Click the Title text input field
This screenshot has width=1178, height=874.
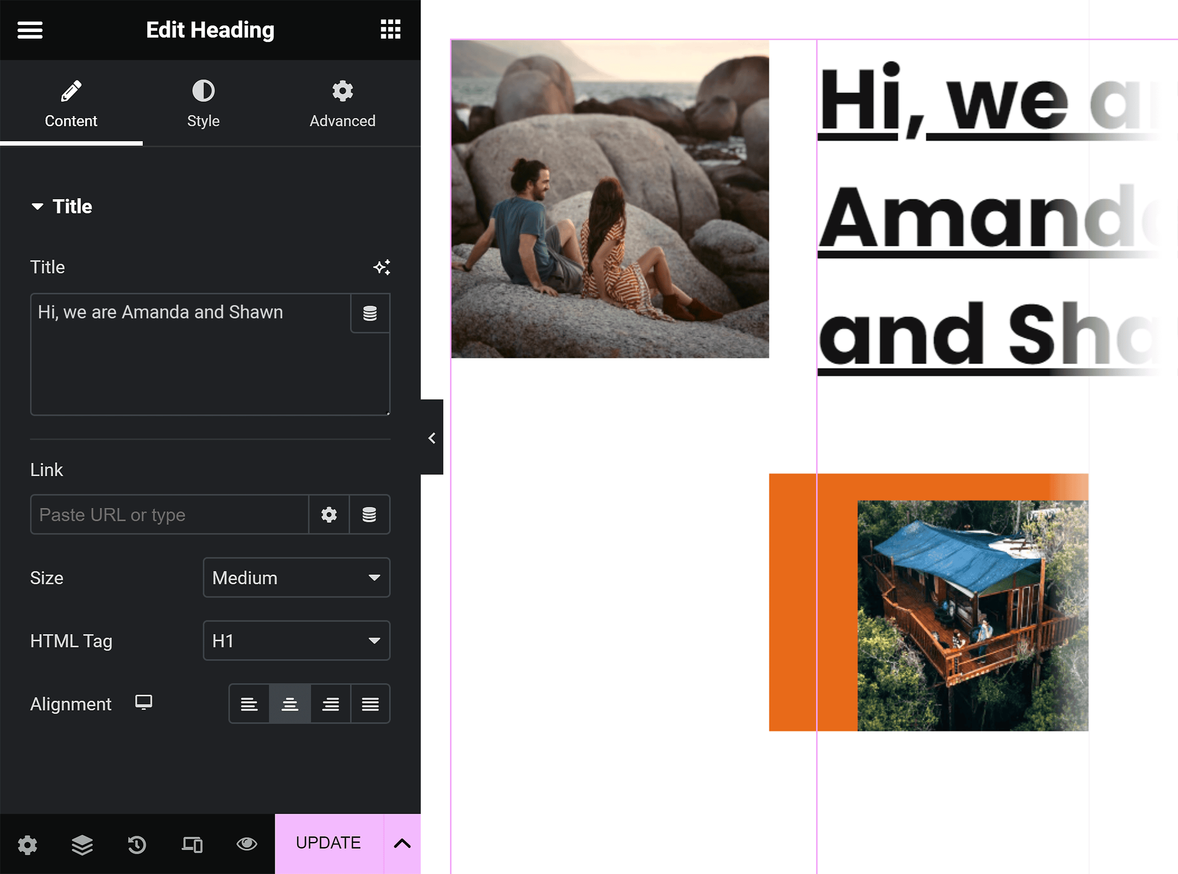point(190,354)
